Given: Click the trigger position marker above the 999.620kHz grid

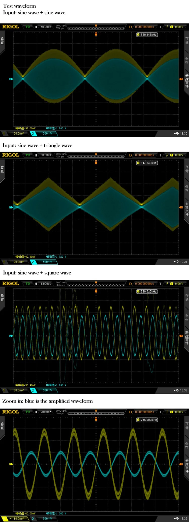Looking at the screenshot, I should (x=96, y=291).
